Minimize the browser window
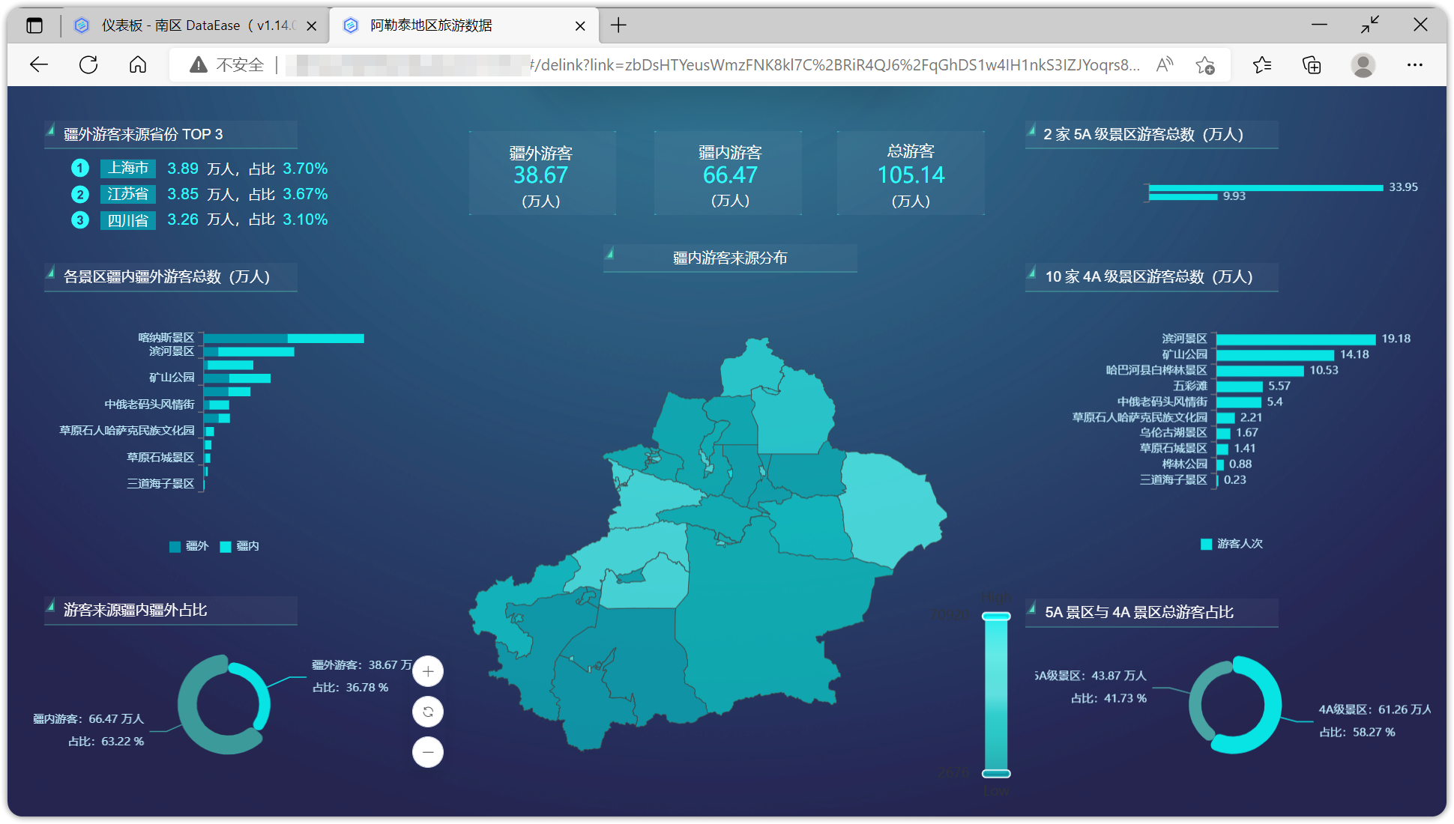The height and width of the screenshot is (824, 1454). tap(1319, 25)
